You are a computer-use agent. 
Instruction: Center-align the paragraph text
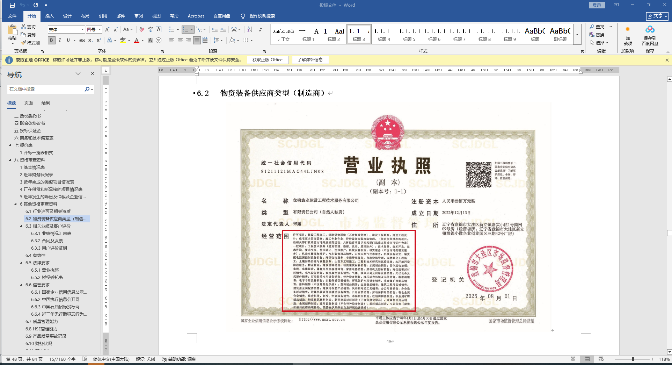tap(180, 40)
